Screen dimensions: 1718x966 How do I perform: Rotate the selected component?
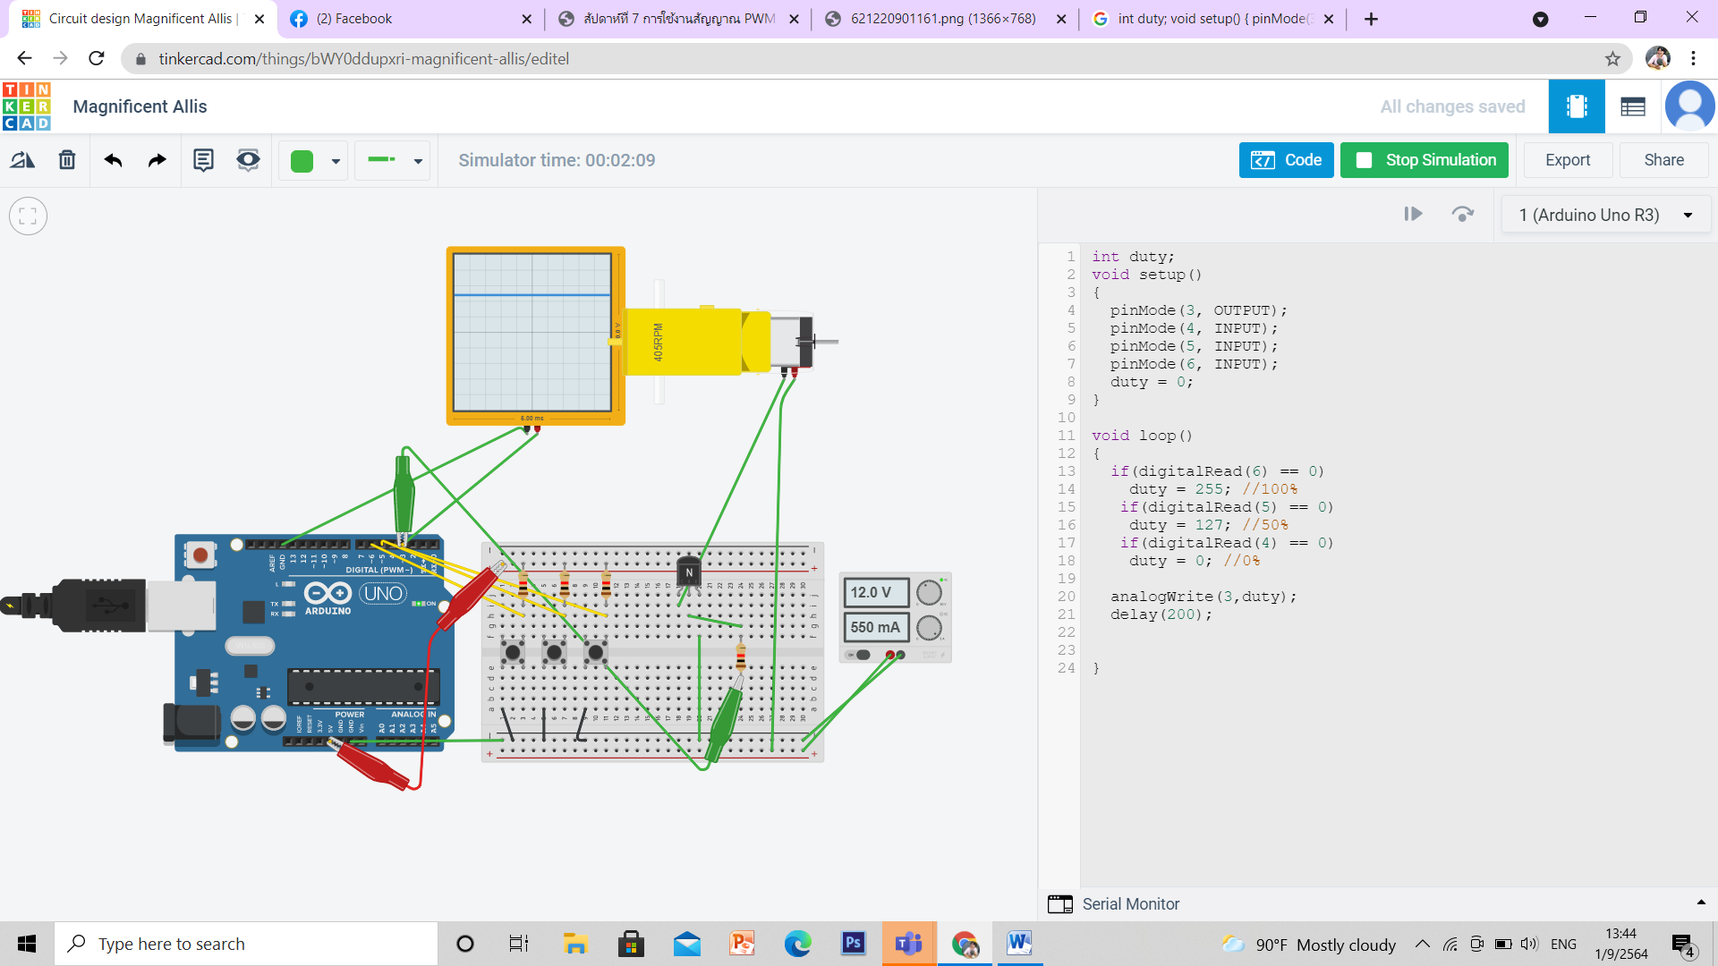(x=22, y=160)
